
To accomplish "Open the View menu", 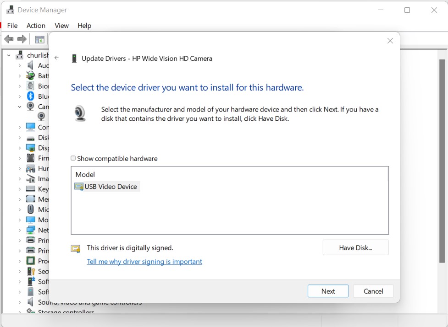I will [61, 26].
